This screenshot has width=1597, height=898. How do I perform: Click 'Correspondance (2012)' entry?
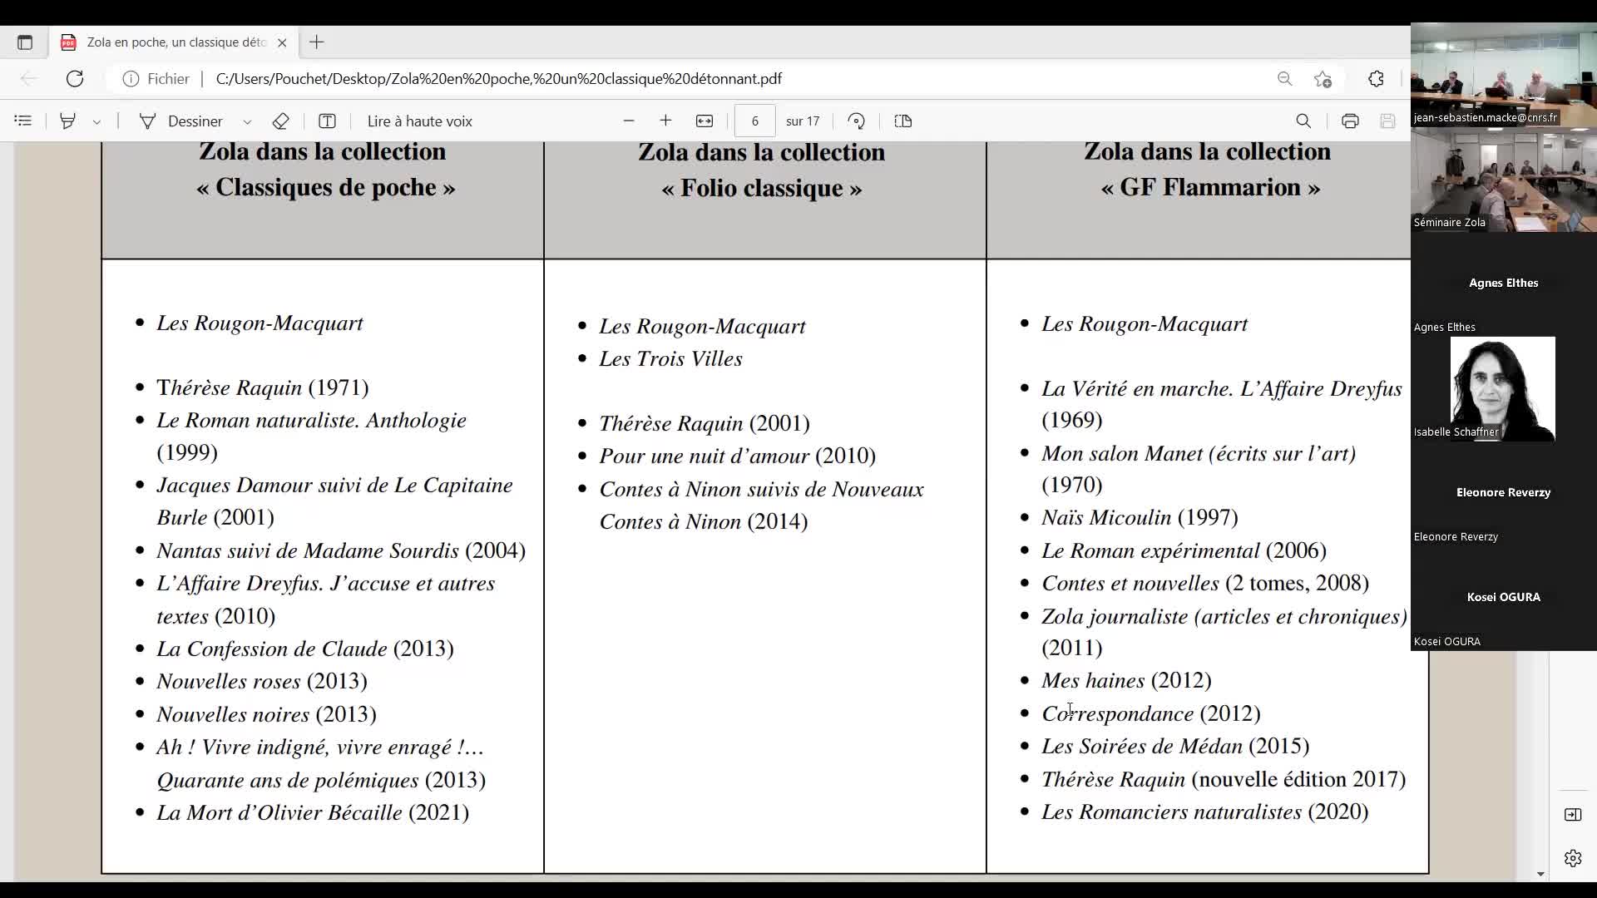(x=1151, y=713)
